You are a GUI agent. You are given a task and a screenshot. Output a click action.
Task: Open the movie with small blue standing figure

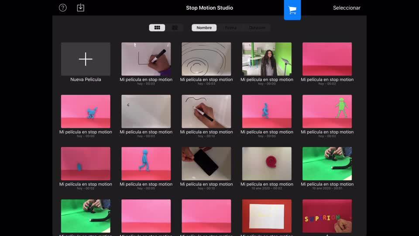tap(267, 111)
